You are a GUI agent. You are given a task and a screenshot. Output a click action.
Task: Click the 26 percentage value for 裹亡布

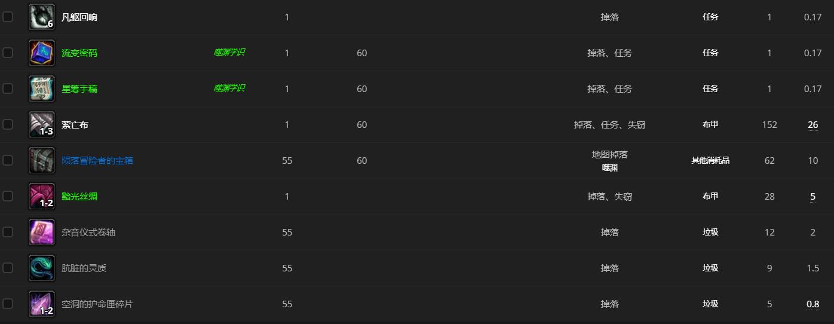point(812,125)
